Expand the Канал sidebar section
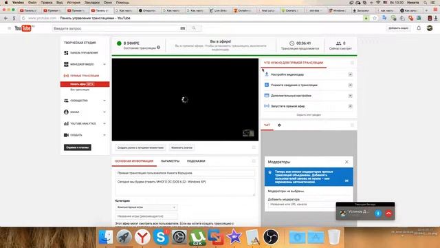This screenshot has width=440, height=248. pos(104,112)
